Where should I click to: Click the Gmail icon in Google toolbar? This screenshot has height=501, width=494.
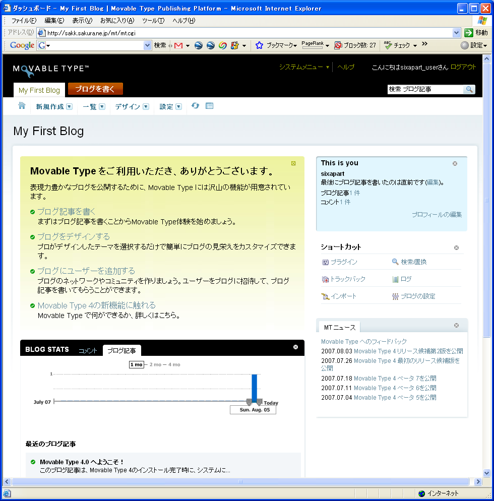click(x=178, y=45)
